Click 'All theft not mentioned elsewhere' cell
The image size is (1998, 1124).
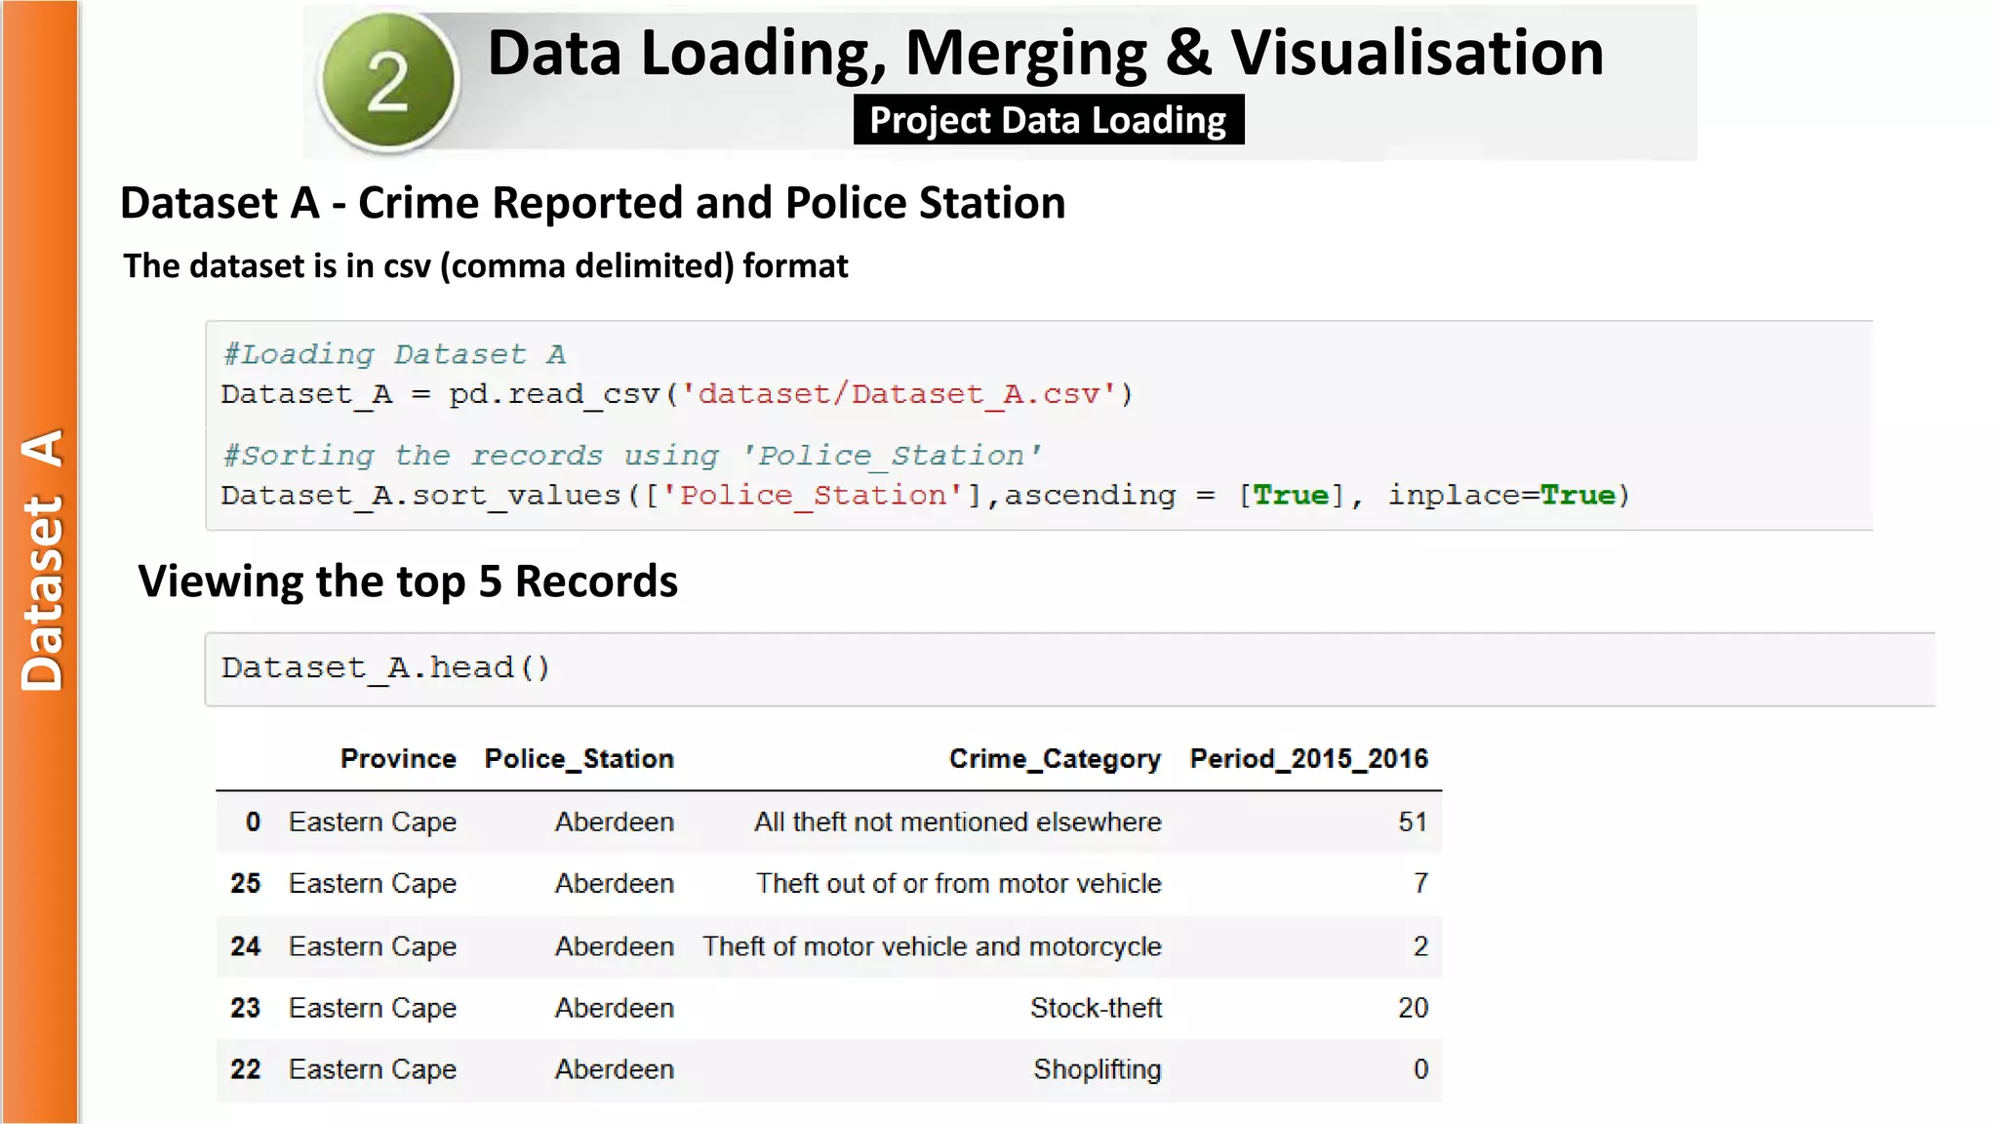point(957,823)
